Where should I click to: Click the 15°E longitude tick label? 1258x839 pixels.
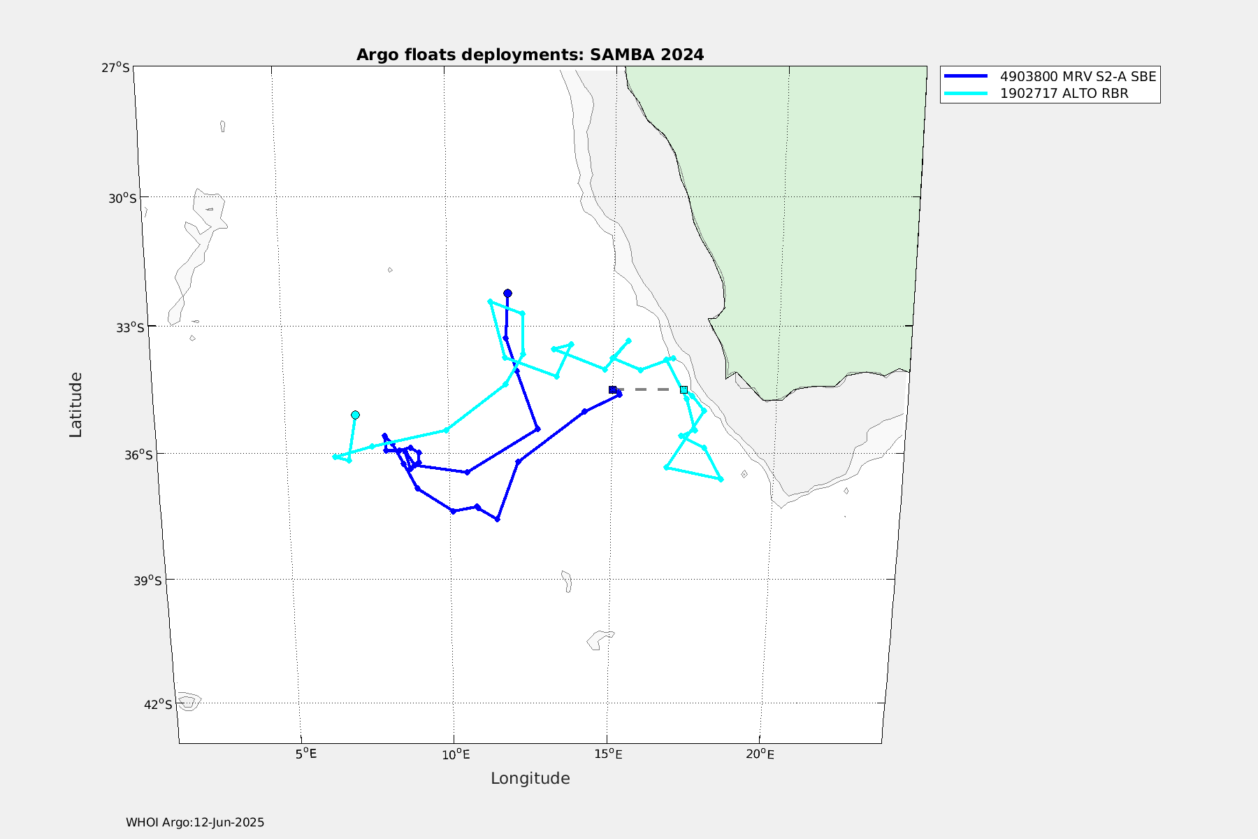(608, 754)
